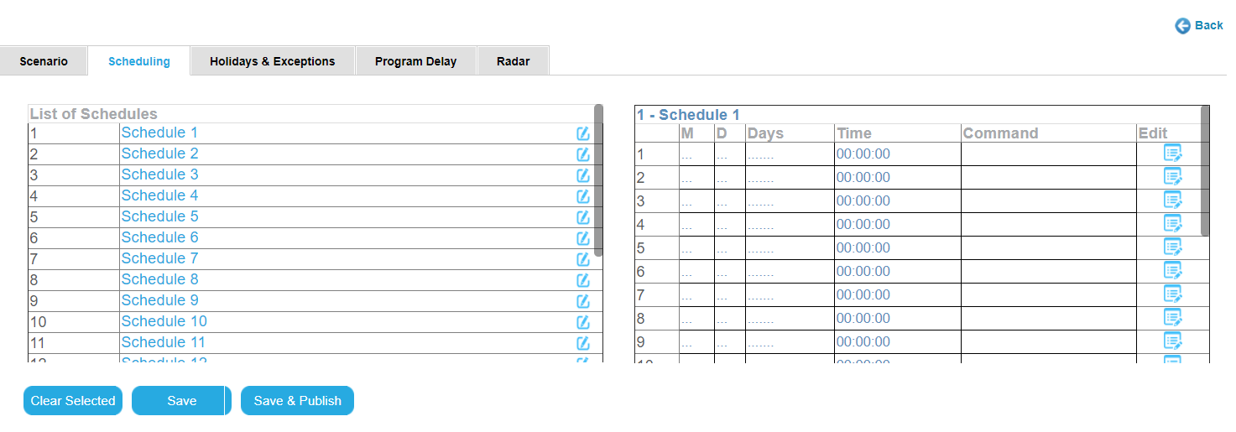This screenshot has height=432, width=1236.
Task: Open the Holidays & Exceptions tab
Action: pos(272,61)
